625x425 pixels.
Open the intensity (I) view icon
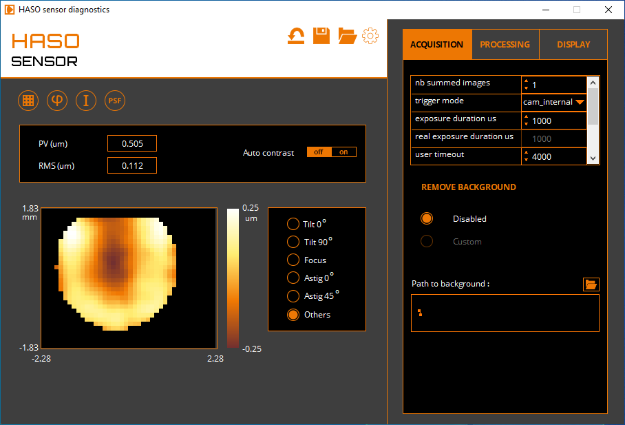coord(86,101)
